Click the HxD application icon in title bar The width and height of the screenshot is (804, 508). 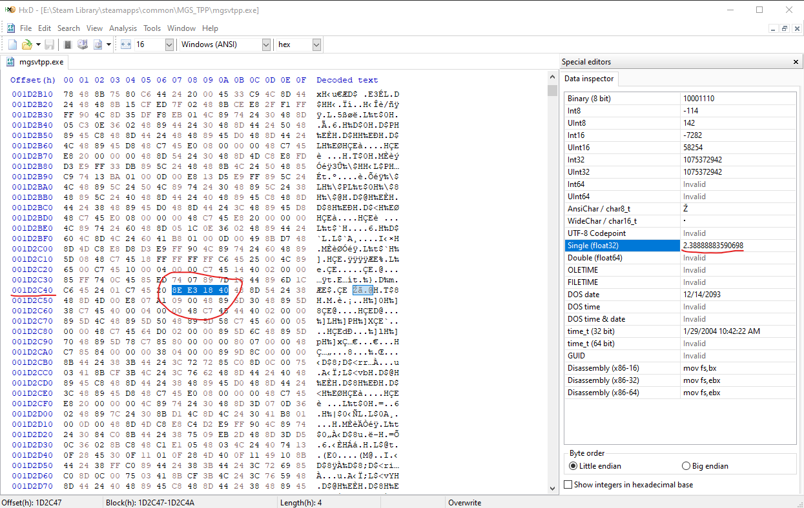pyautogui.click(x=10, y=10)
